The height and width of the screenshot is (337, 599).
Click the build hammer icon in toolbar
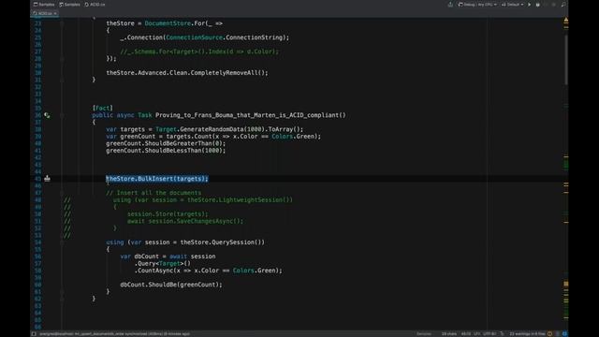tap(450, 5)
